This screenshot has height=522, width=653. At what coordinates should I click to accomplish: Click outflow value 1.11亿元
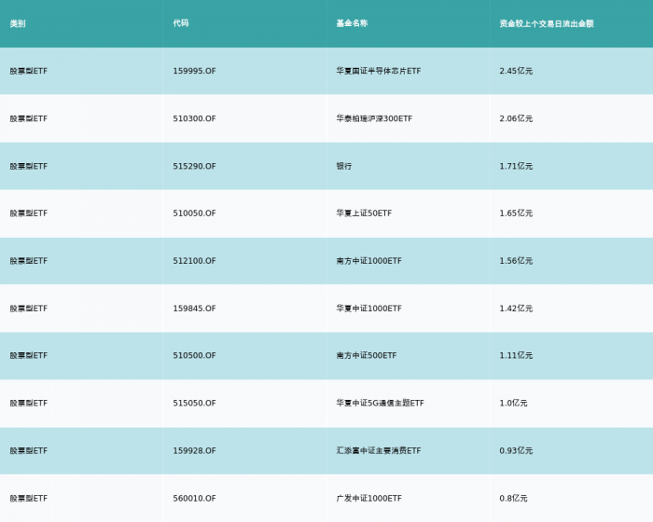point(516,355)
